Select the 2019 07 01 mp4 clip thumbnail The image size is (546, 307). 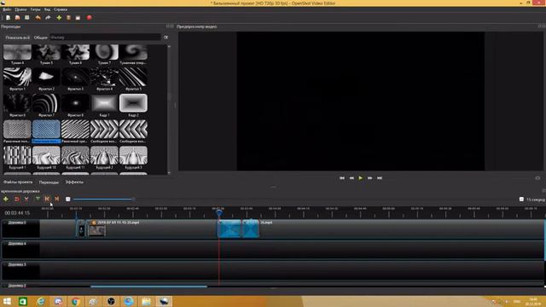(96, 230)
